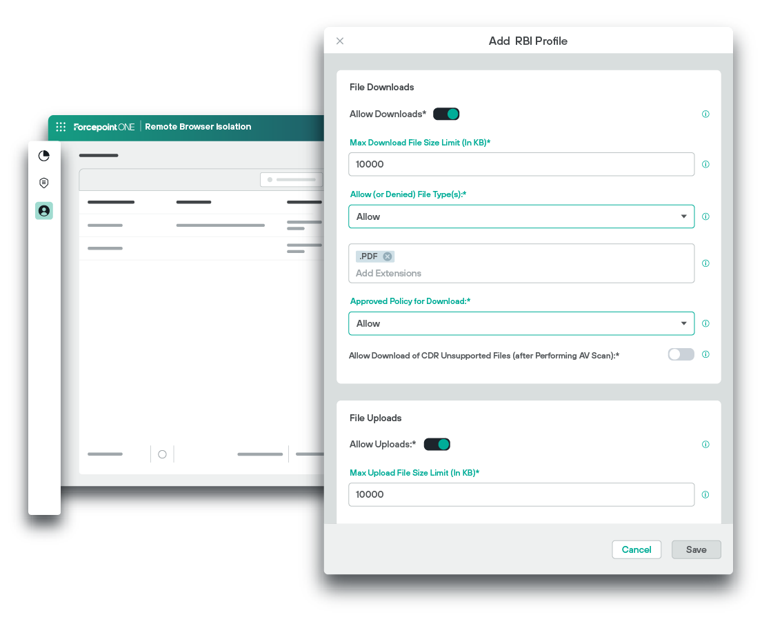Show info for Max Download File Size
This screenshot has height=628, width=762.
(x=705, y=164)
